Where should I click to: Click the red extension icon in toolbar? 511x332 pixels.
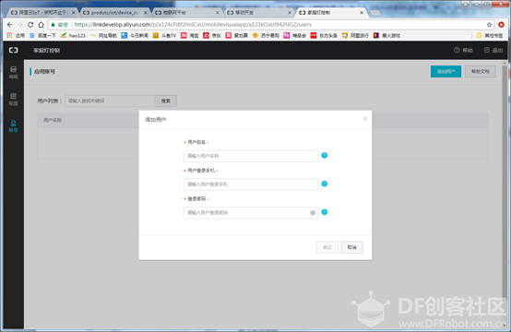(x=501, y=25)
